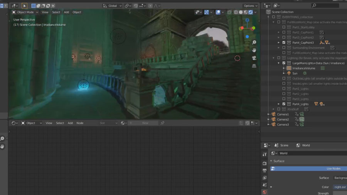The image size is (347, 195).
Task: Select rendered viewport shading mode
Action: click(250, 12)
